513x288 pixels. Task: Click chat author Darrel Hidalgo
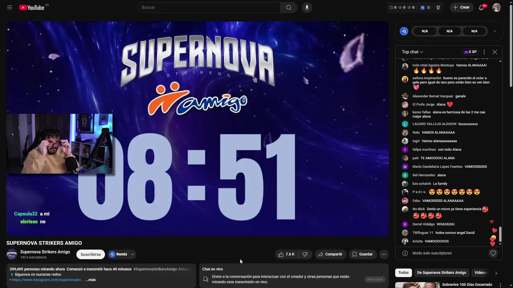[x=424, y=224]
